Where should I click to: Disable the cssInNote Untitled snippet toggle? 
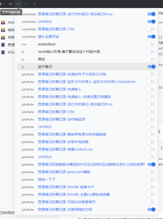[151, 22]
